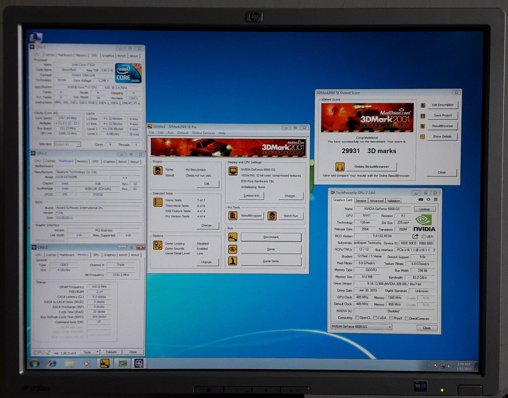The image size is (508, 398).
Task: Open SPD tab in CPU-Z Memory window
Action: [x=96, y=255]
